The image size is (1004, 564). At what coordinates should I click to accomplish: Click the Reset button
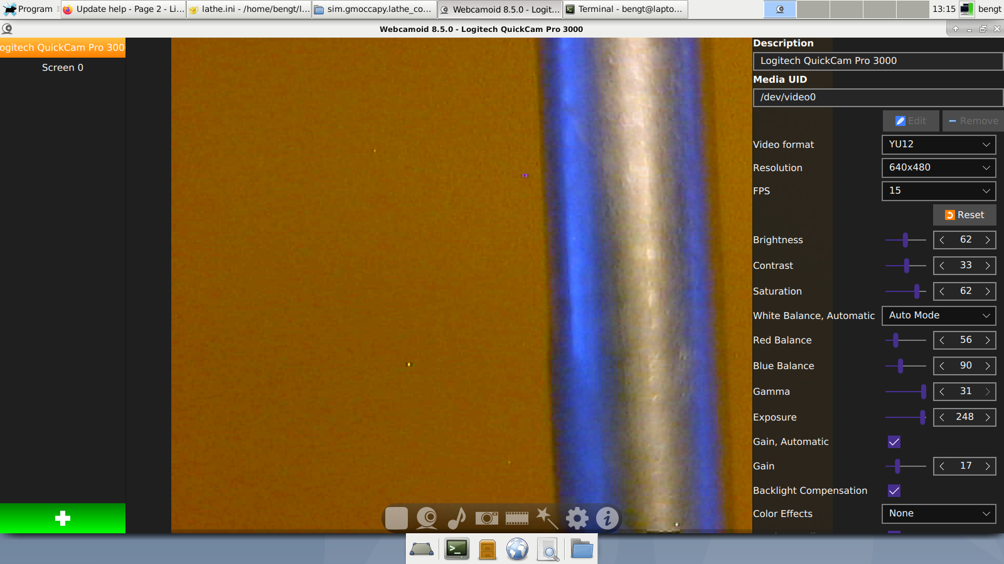(964, 215)
